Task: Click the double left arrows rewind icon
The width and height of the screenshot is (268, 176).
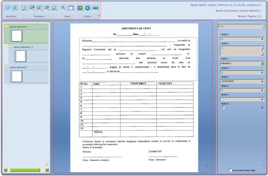Action: pyautogui.click(x=95, y=8)
